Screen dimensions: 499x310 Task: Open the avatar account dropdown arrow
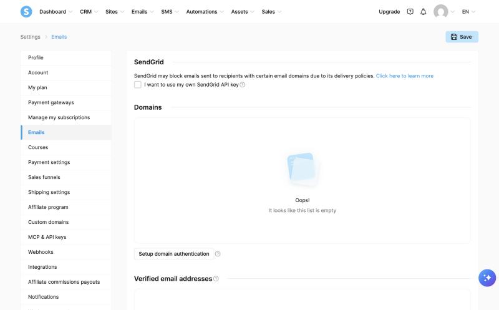pos(452,12)
